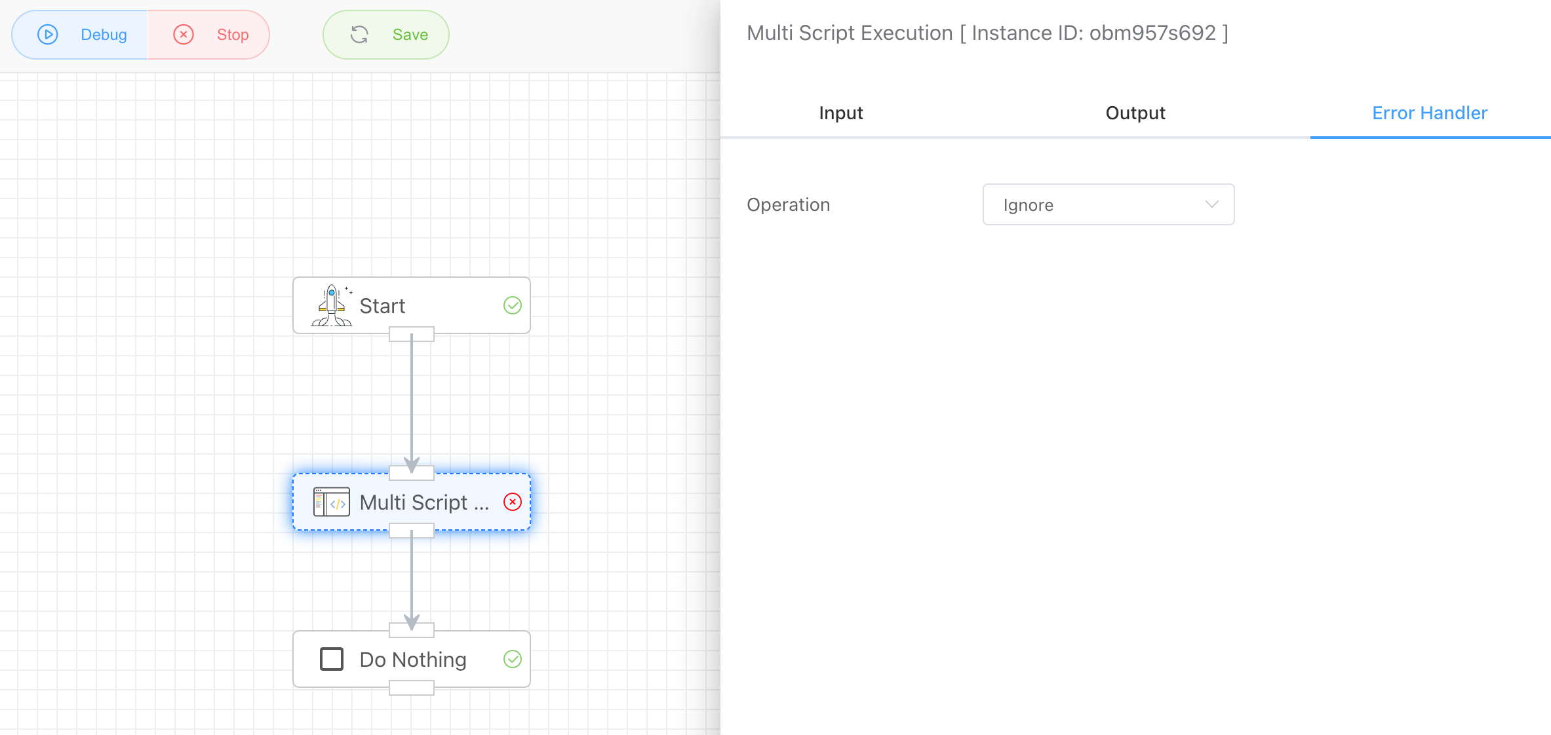Click the green success checkmark on Start node
This screenshot has height=735, width=1551.
[512, 305]
